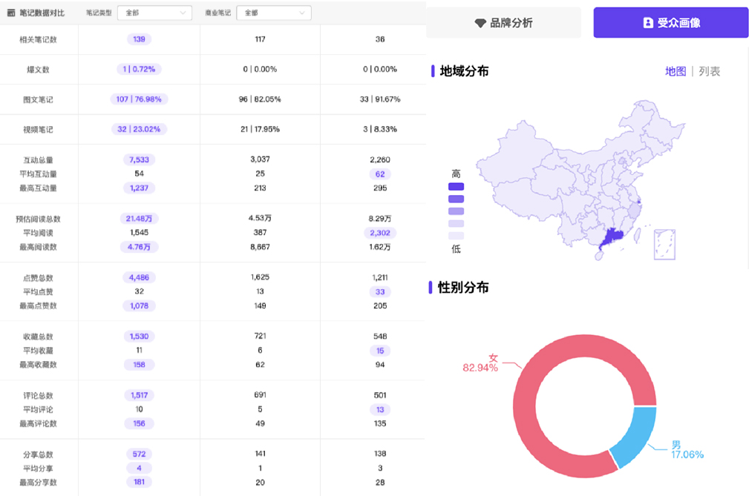Click the table icon next to 笔记数据对比
Viewport: 749px width, 496px height.
click(11, 13)
